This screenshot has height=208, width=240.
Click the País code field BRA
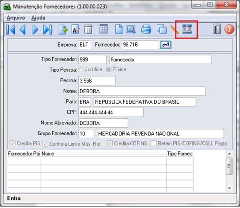tap(85, 102)
